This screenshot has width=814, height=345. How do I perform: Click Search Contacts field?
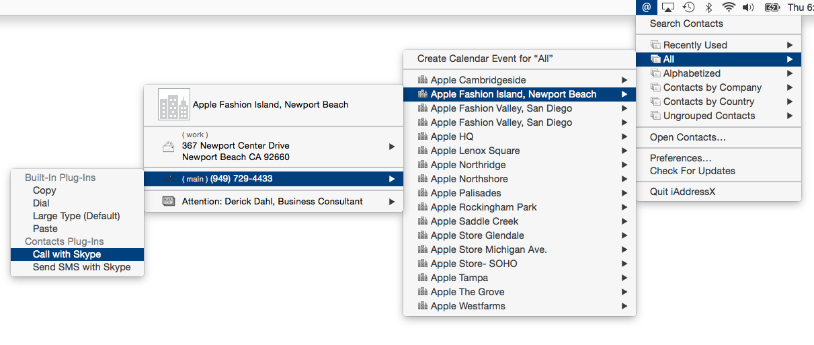click(719, 24)
